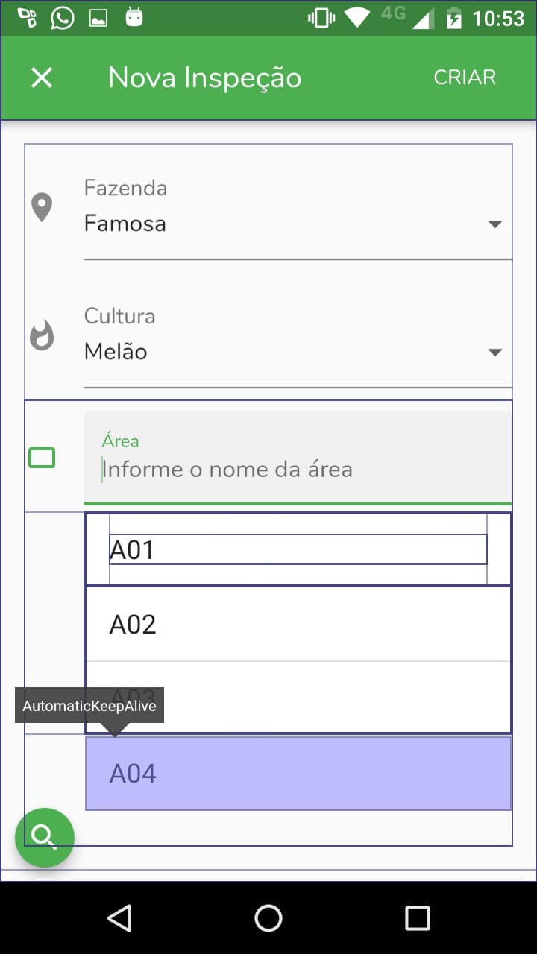This screenshot has width=537, height=954.
Task: Toggle the green checkbox beside the Área field
Action: [x=42, y=458]
